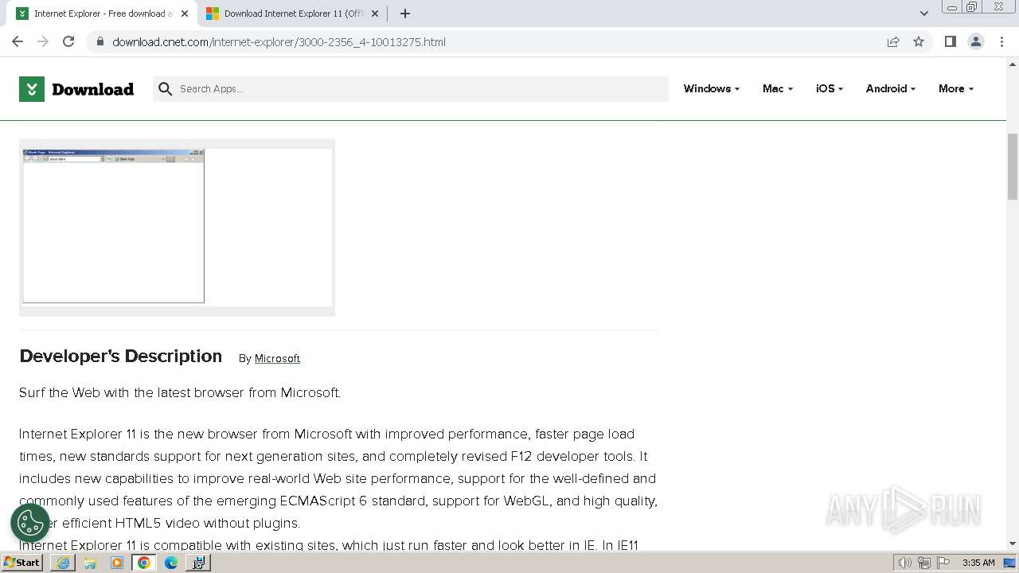This screenshot has height=573, width=1019.
Task: Expand the More menu
Action: (955, 88)
